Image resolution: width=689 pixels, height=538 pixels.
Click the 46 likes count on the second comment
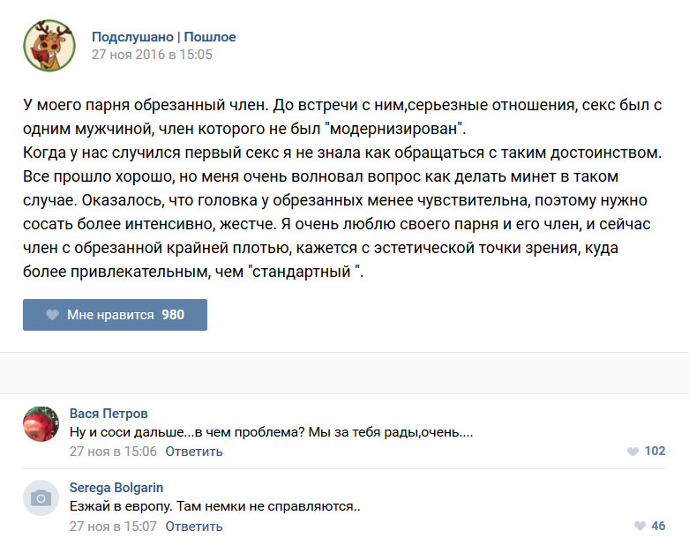pos(658,527)
